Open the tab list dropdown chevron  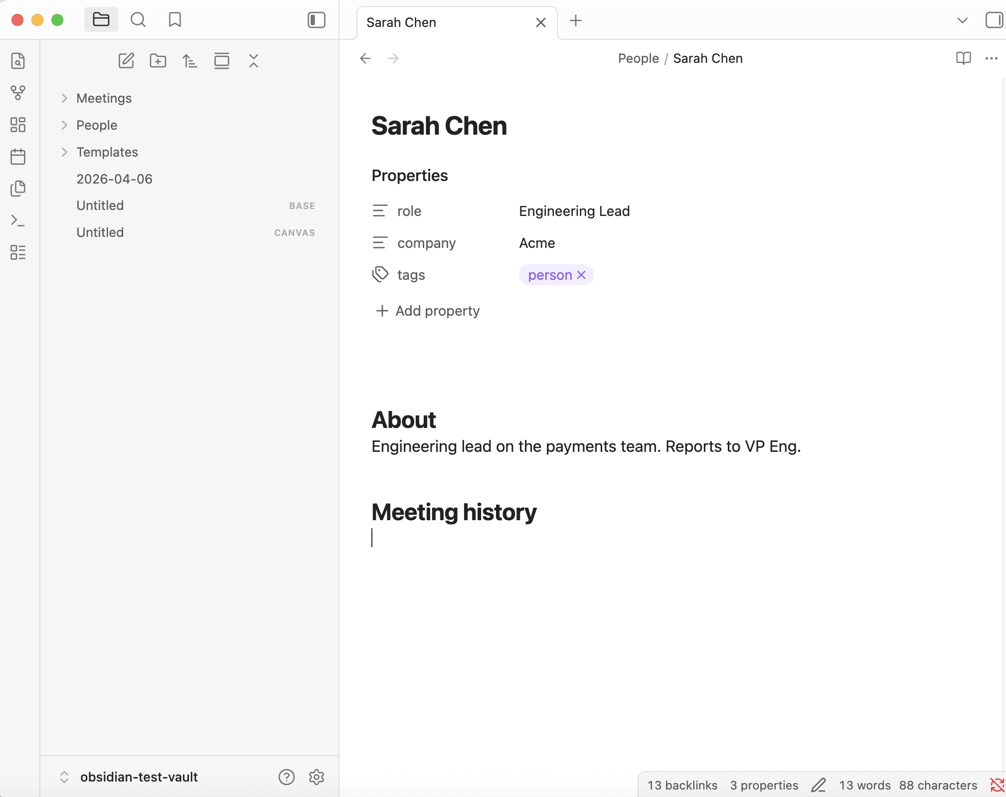(962, 20)
